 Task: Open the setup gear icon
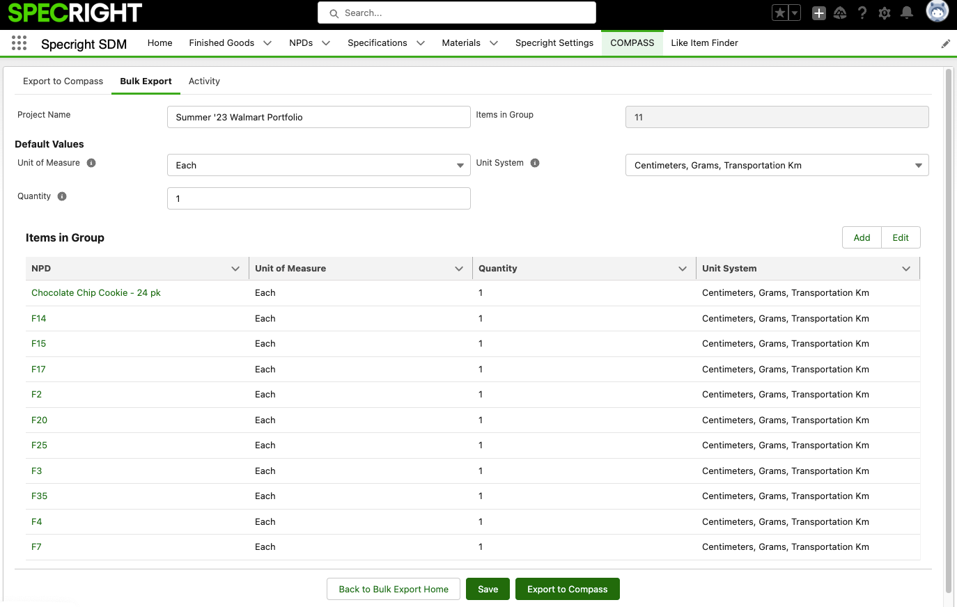[885, 13]
